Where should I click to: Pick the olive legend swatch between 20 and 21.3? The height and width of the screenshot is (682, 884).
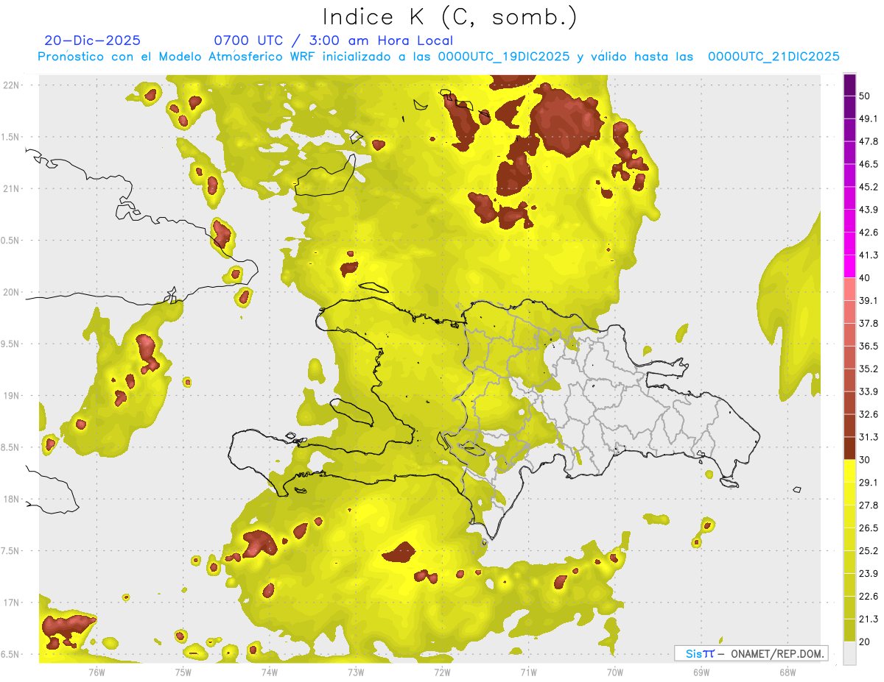[850, 631]
